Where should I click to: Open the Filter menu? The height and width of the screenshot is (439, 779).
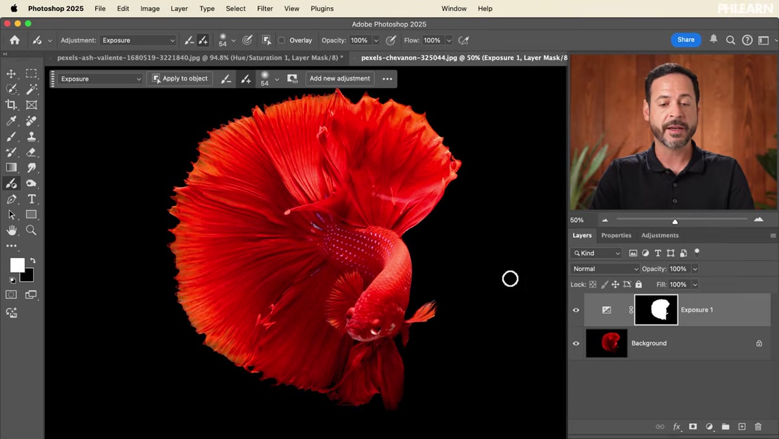[265, 8]
